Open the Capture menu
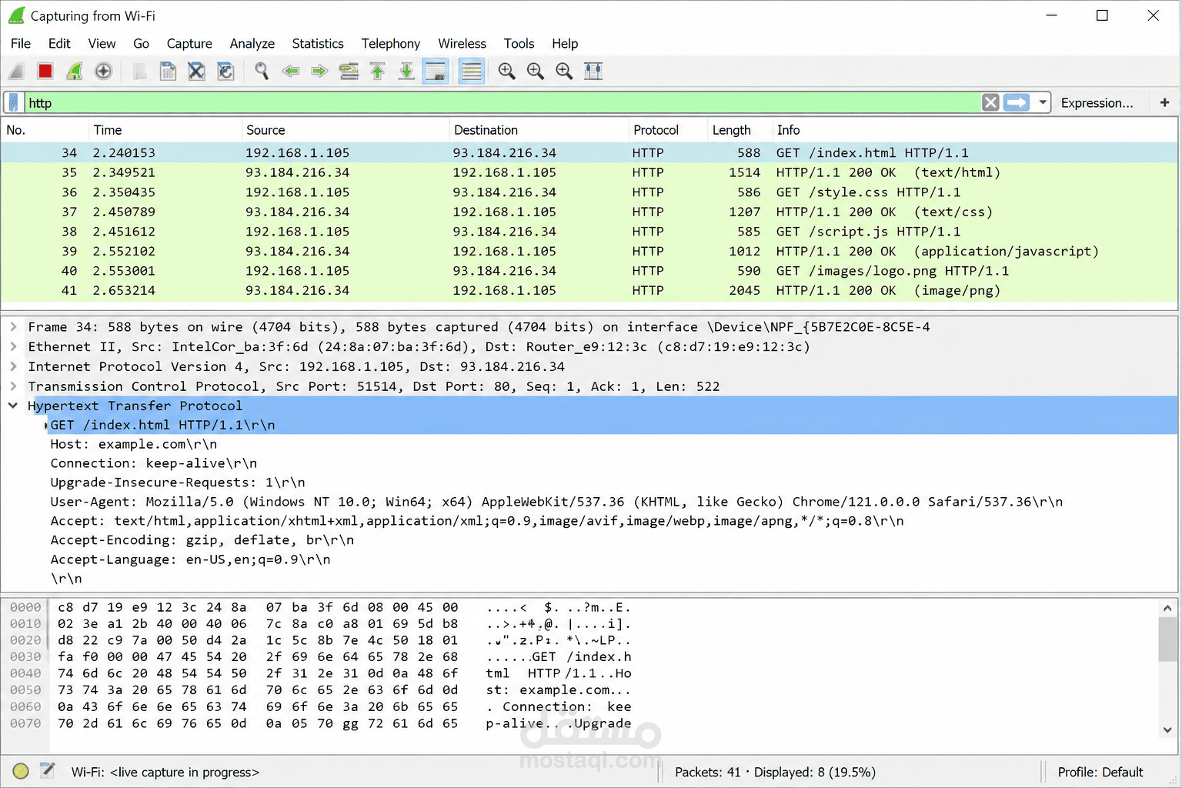 coord(189,44)
